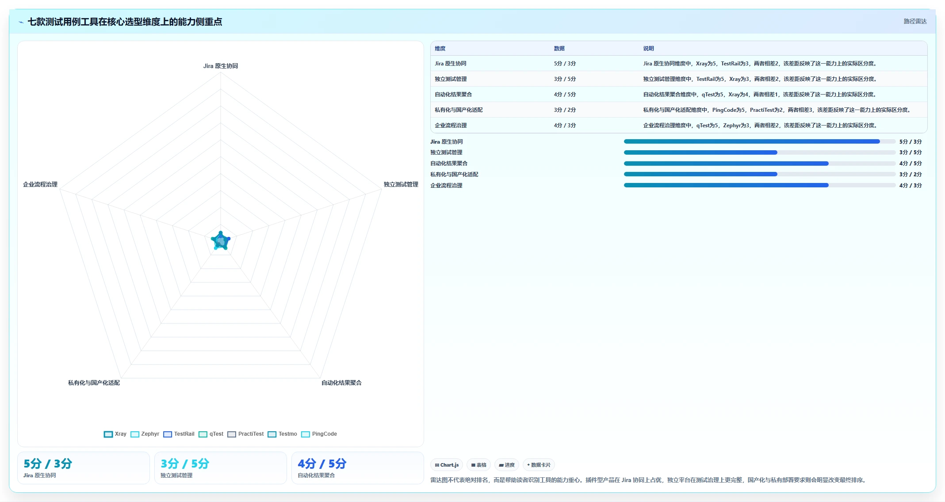The width and height of the screenshot is (945, 502).
Task: Click the 自动化结果聚合 progress bar
Action: click(x=759, y=164)
